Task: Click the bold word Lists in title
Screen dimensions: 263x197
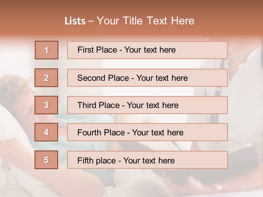Action: coord(75,21)
